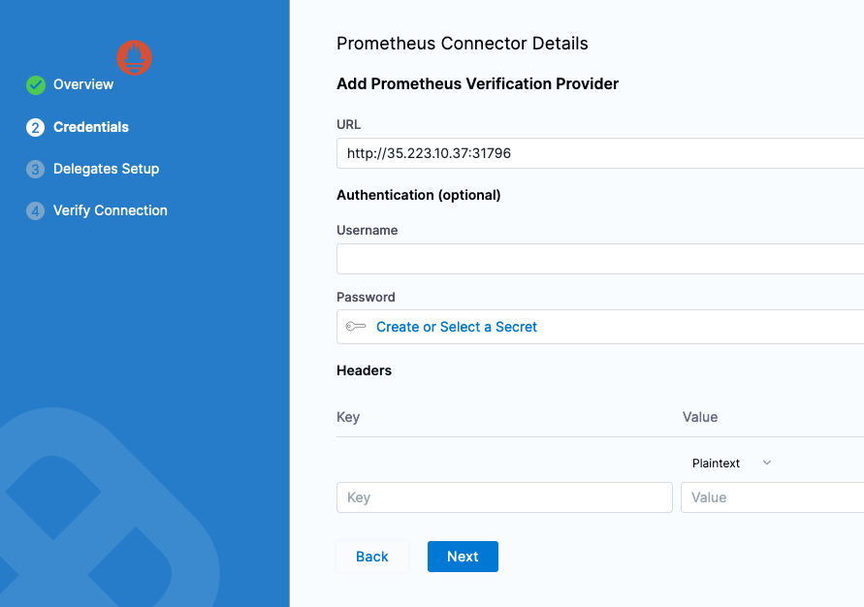Click the header Value input field
864x607 pixels.
pos(772,497)
